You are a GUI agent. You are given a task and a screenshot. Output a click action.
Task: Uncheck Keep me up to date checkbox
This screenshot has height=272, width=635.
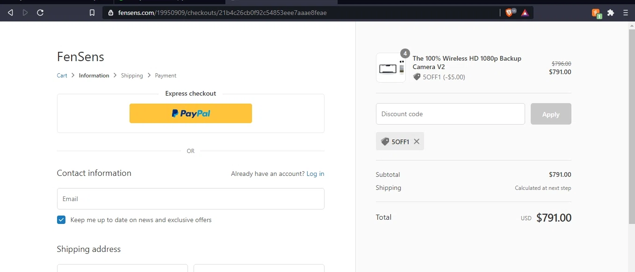tap(61, 220)
